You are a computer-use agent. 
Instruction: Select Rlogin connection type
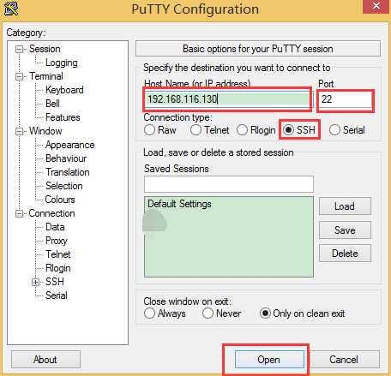pyautogui.click(x=256, y=130)
